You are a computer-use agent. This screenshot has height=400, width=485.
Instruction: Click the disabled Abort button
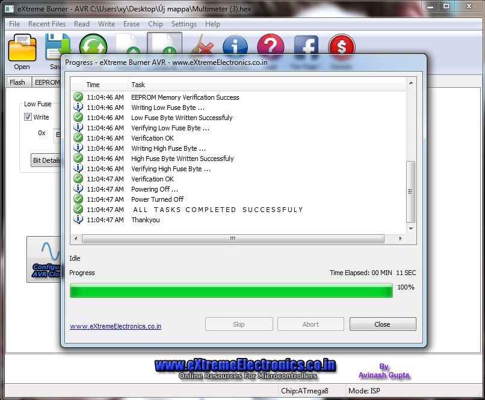point(310,324)
